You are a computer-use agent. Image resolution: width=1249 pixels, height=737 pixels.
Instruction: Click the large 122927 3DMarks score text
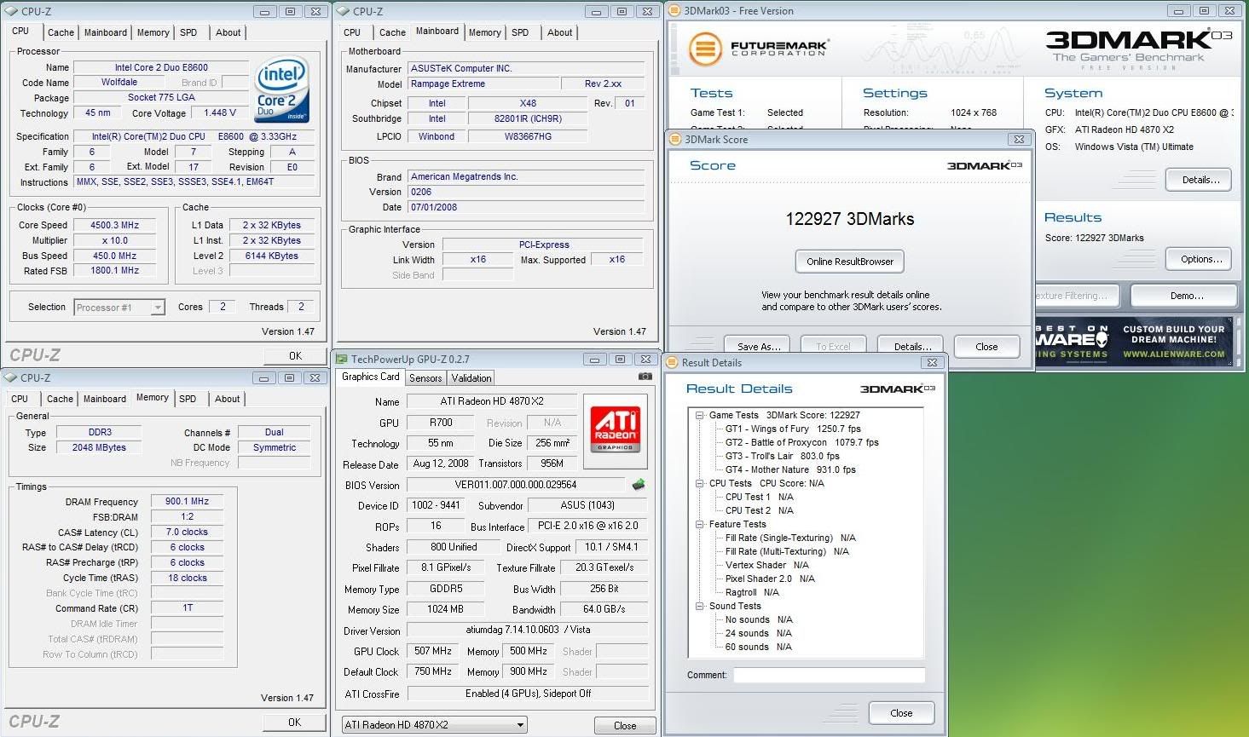click(x=850, y=219)
